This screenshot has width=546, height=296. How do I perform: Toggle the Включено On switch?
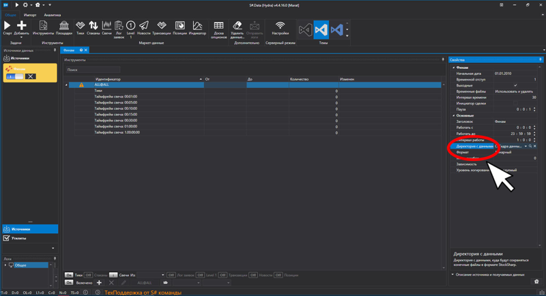tap(69, 282)
